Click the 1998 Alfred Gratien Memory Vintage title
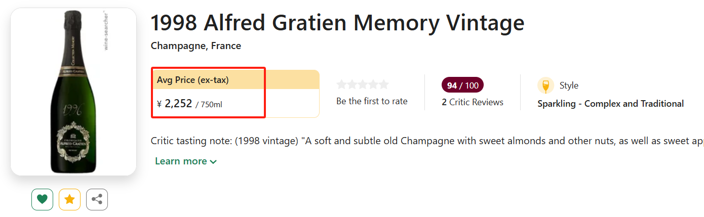Image resolution: width=704 pixels, height=217 pixels. (337, 23)
